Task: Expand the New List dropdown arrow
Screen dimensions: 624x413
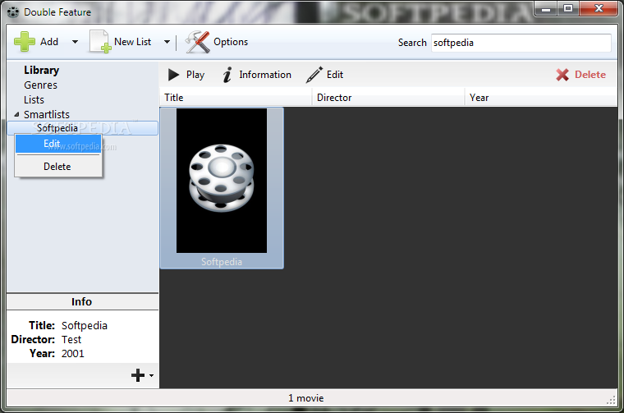Action: coord(167,42)
